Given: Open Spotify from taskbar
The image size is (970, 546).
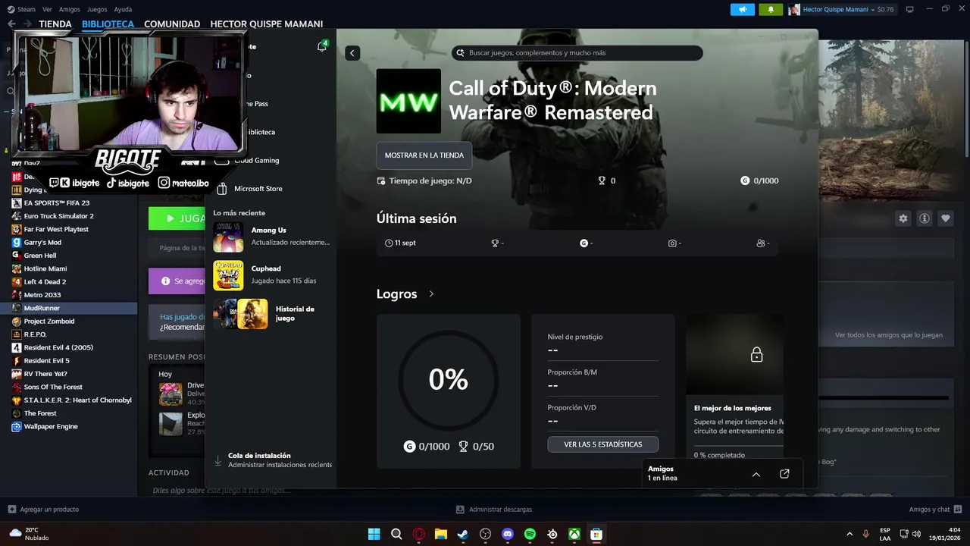Looking at the screenshot, I should coord(530,534).
